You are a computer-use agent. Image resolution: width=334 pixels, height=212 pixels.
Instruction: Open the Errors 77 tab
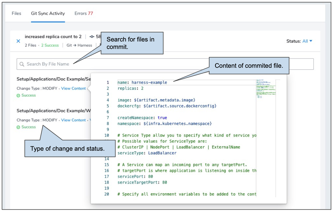click(84, 13)
